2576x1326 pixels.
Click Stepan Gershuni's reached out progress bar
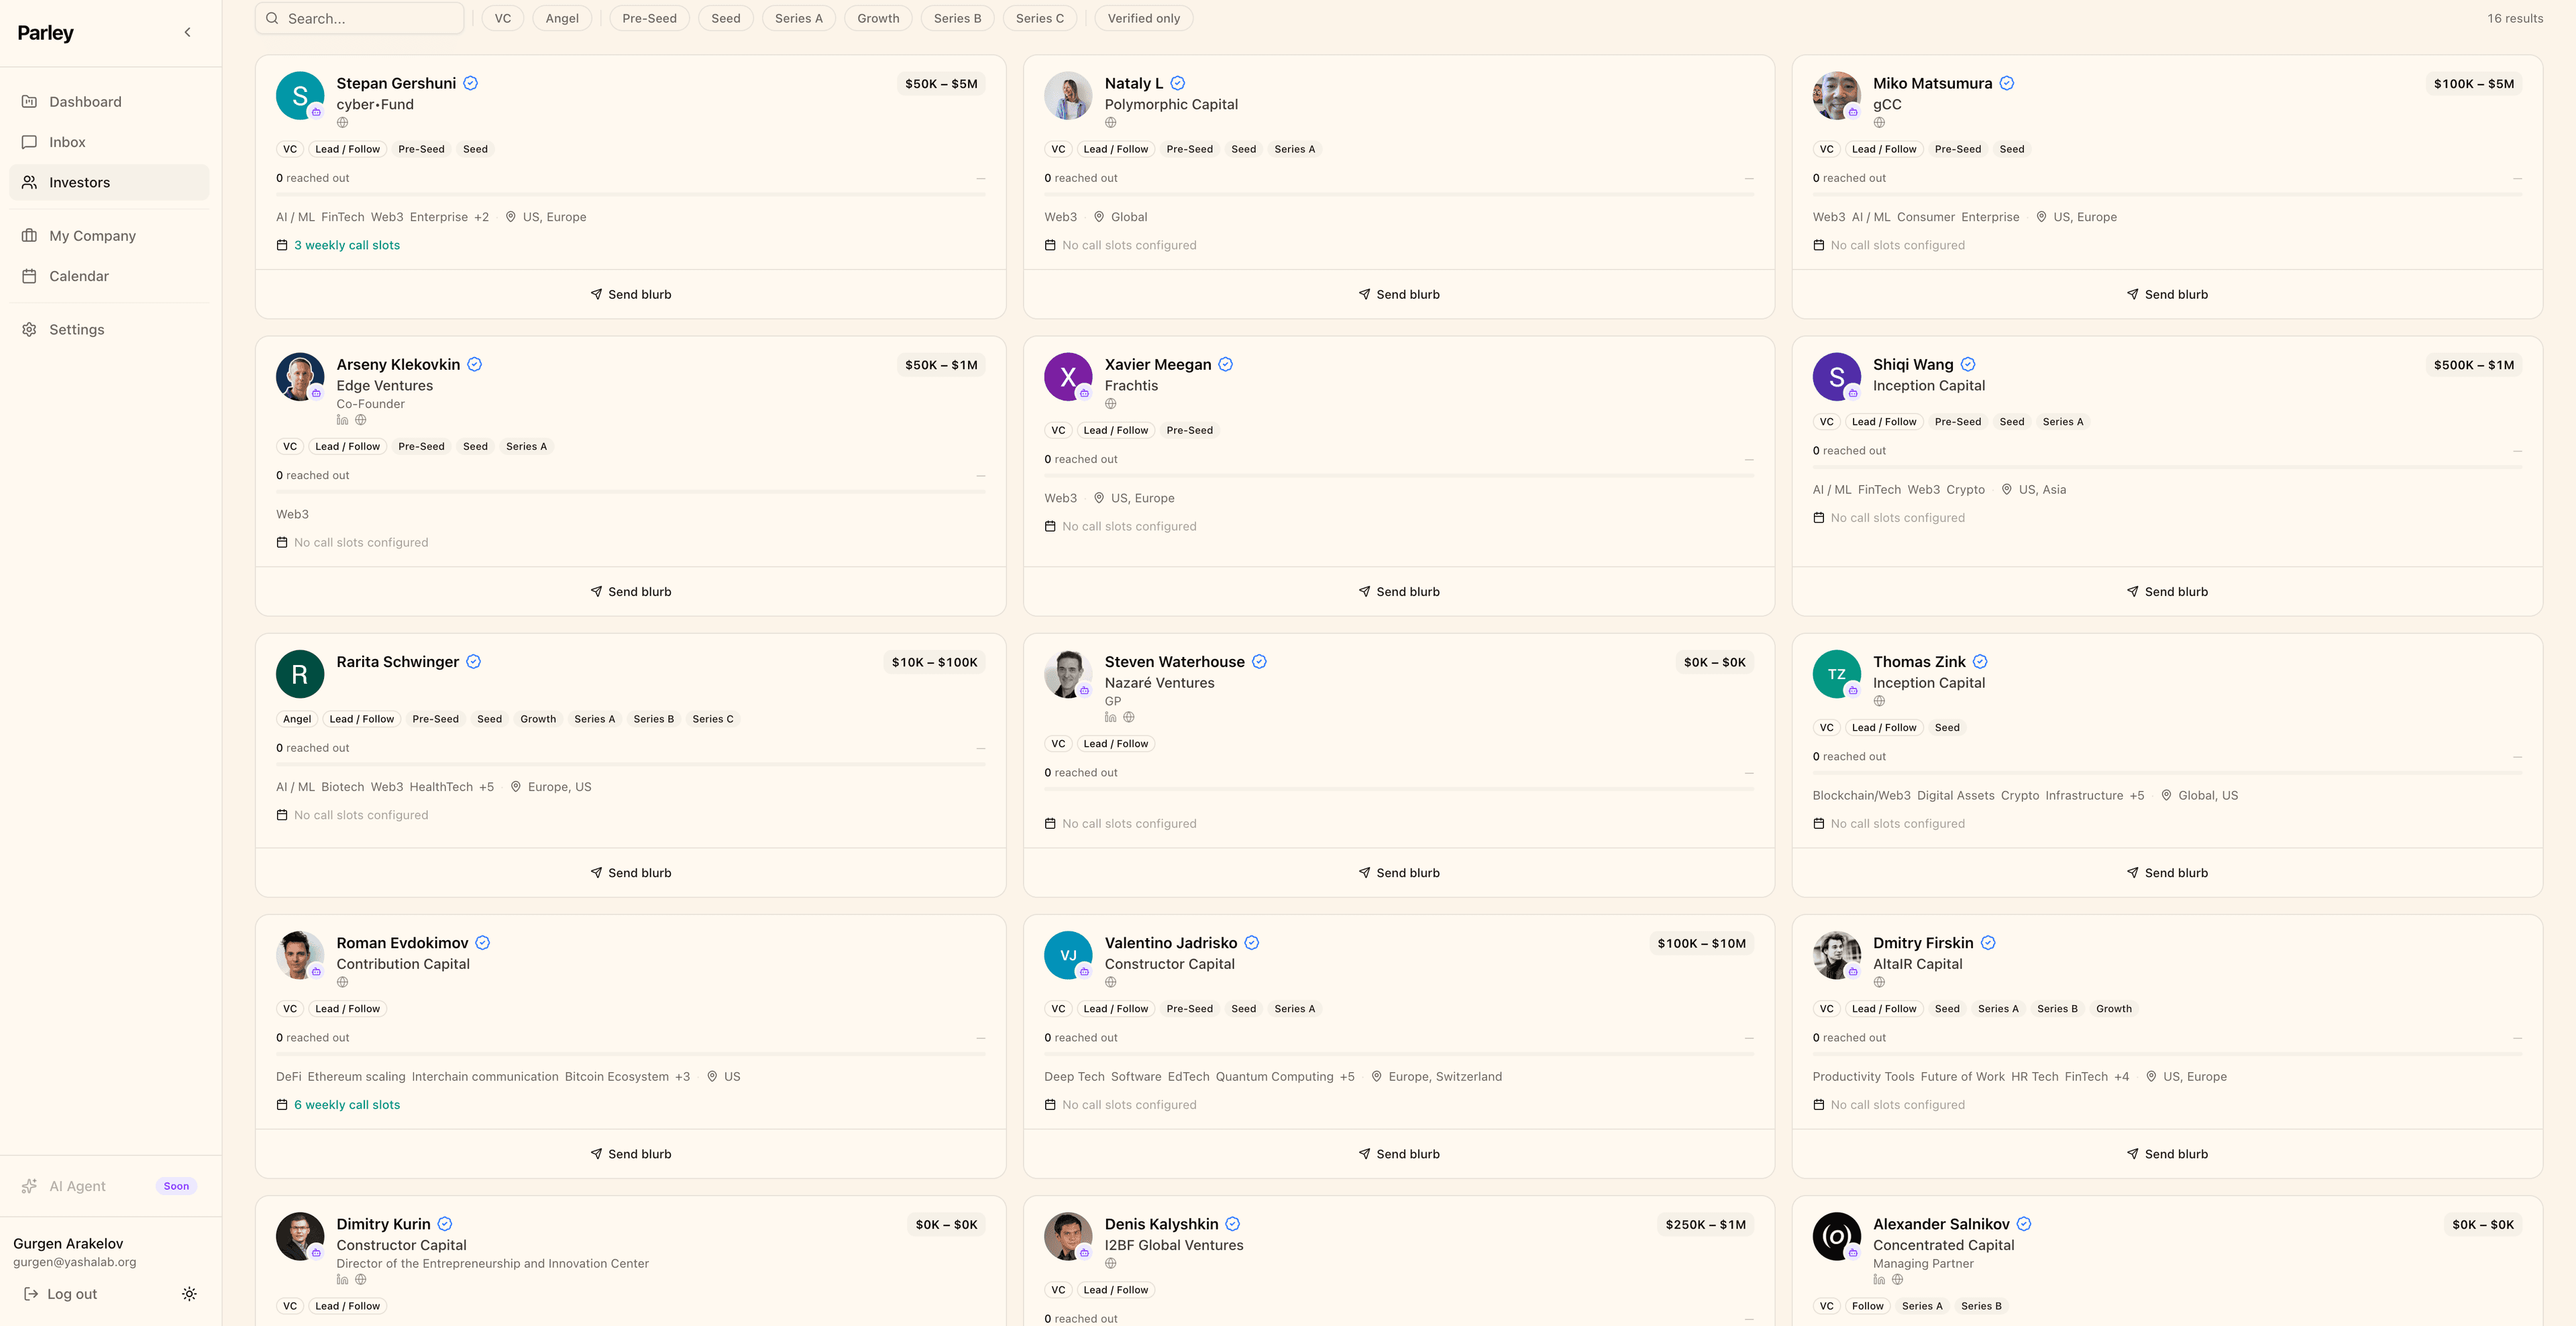pos(630,194)
